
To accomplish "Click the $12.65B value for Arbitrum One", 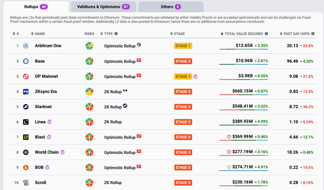I will coord(244,45).
